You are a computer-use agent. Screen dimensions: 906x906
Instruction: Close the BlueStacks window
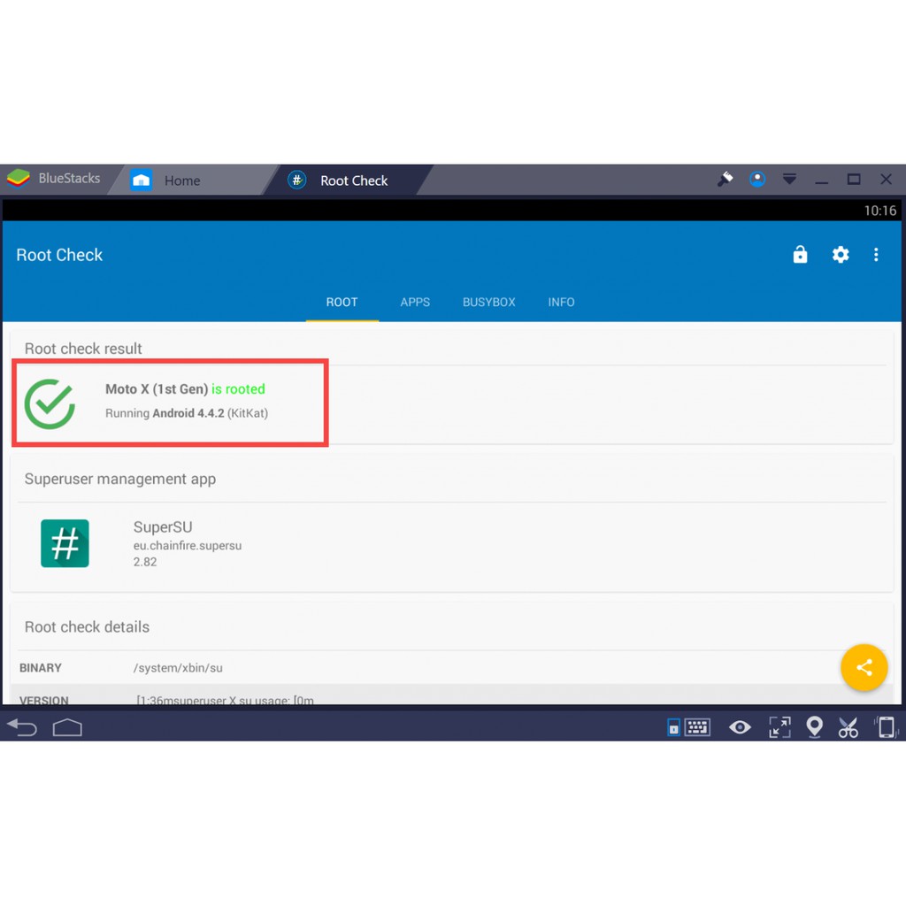pyautogui.click(x=886, y=179)
